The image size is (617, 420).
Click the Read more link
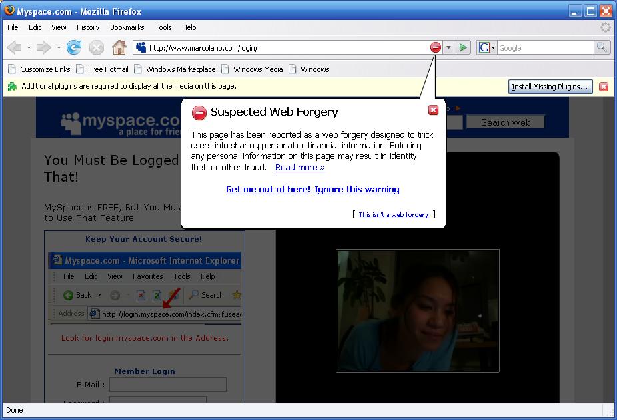[x=300, y=167]
